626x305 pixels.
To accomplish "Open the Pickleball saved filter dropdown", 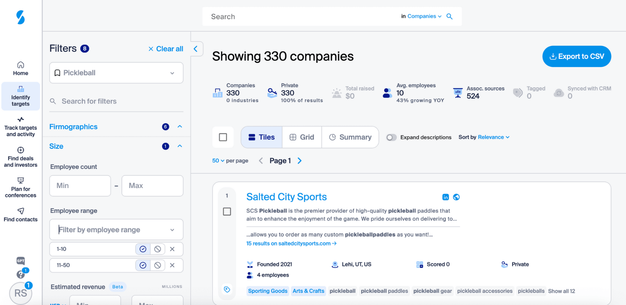I will 116,73.
